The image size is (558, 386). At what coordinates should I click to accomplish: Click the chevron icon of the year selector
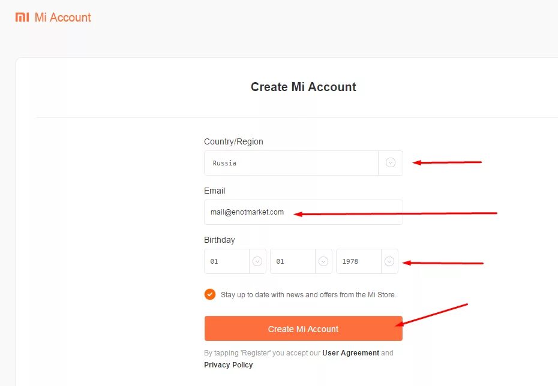coord(389,261)
